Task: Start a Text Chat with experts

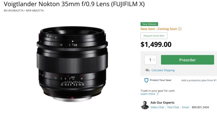Action: click(x=173, y=107)
